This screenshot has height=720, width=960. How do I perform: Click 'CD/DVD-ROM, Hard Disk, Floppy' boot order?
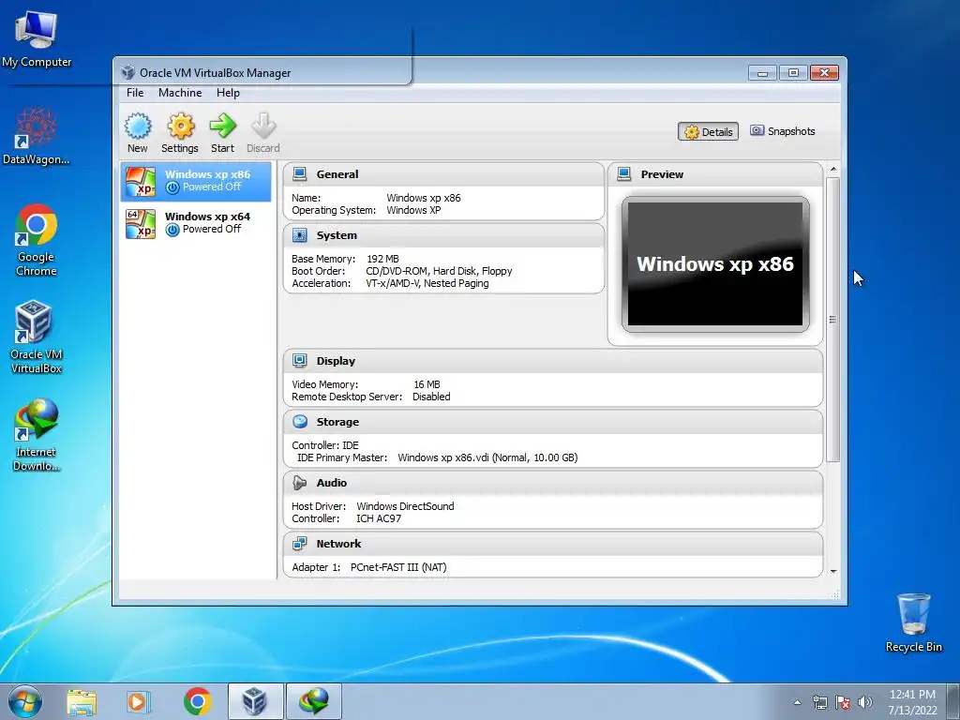point(439,271)
